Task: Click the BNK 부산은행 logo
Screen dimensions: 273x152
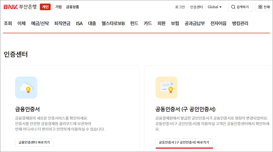Action: pyautogui.click(x=20, y=7)
